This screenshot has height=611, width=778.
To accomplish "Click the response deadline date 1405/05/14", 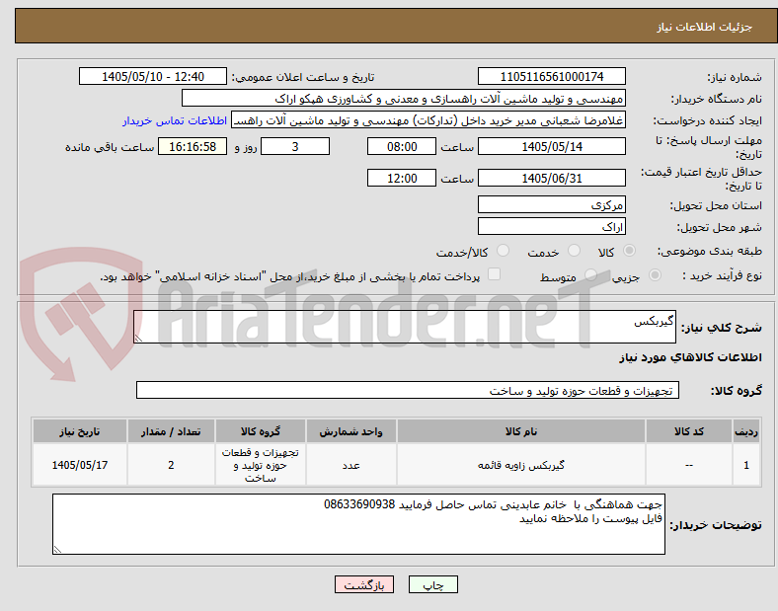I will click(551, 146).
